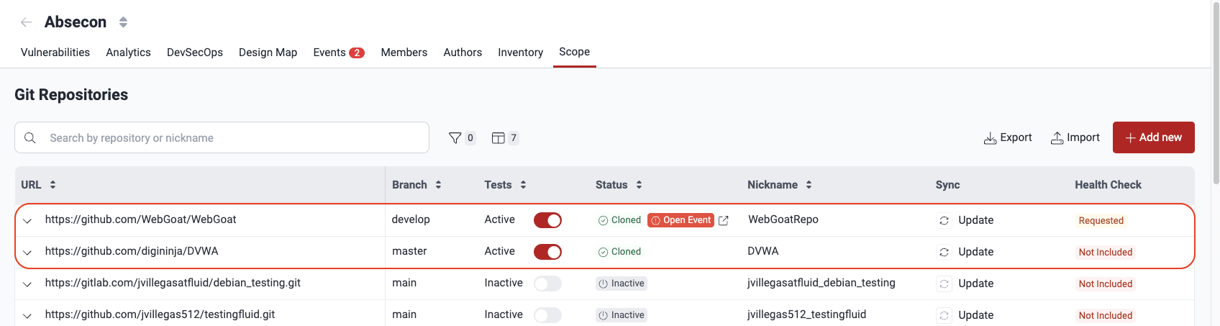Click the WebGoatRepo nickname cell

(x=783, y=219)
